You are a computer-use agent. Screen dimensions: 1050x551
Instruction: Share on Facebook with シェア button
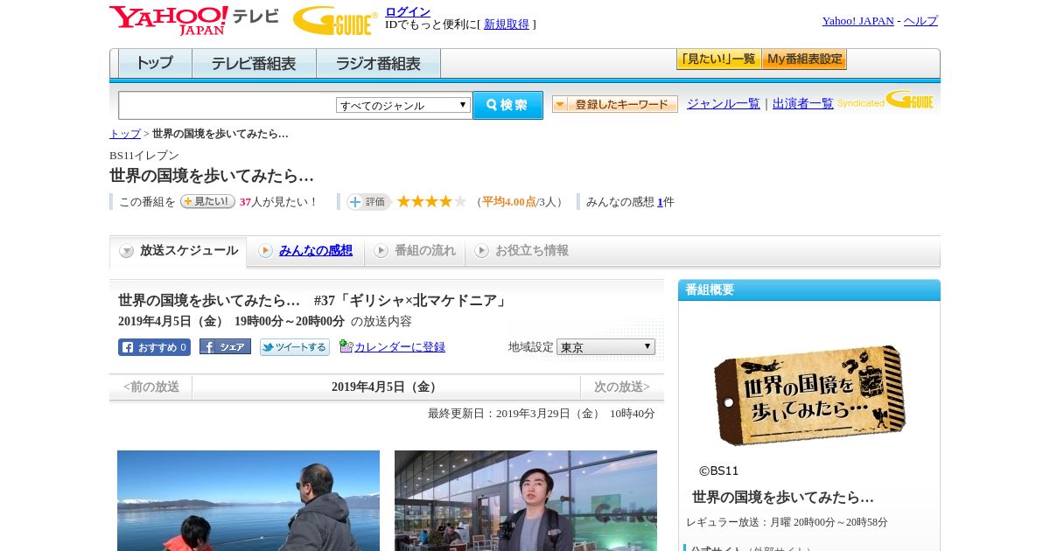225,347
